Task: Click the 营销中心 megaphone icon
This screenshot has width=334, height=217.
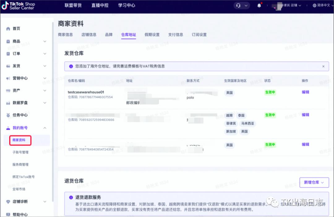Action: click(8, 78)
